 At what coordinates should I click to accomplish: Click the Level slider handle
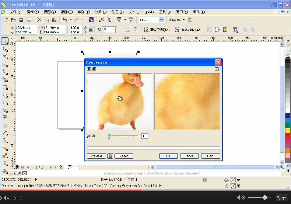(x=108, y=136)
